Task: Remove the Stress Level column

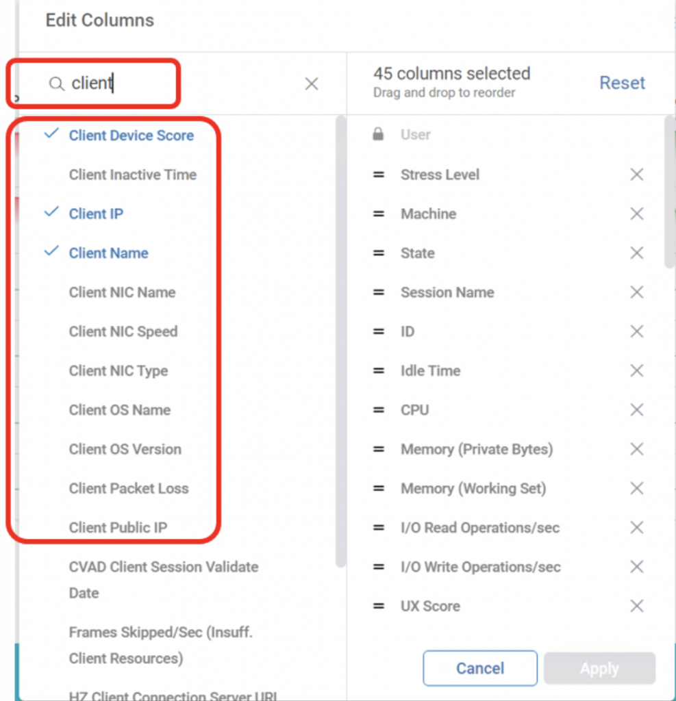Action: click(x=637, y=175)
